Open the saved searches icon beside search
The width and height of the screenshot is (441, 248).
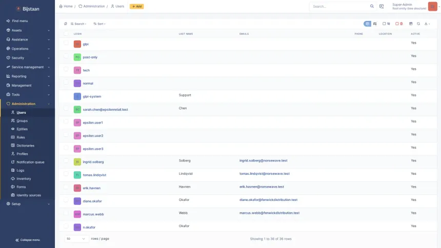coord(382,6)
